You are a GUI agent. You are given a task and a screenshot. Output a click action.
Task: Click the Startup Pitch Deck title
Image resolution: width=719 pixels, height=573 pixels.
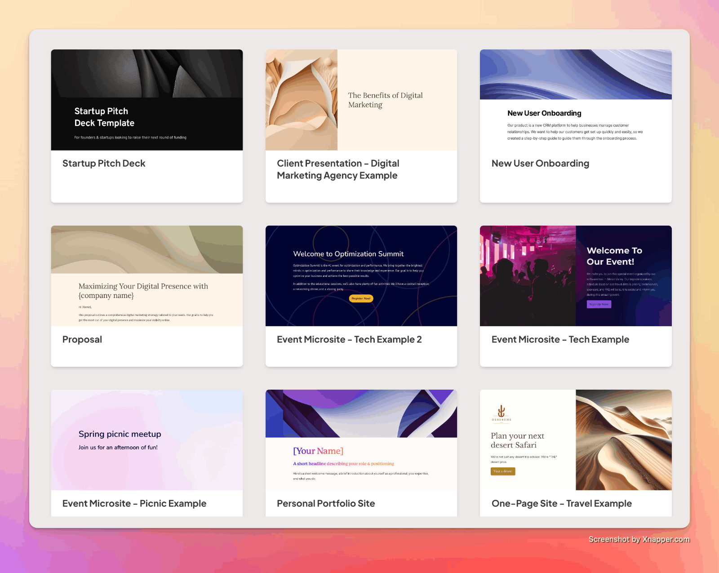104,164
